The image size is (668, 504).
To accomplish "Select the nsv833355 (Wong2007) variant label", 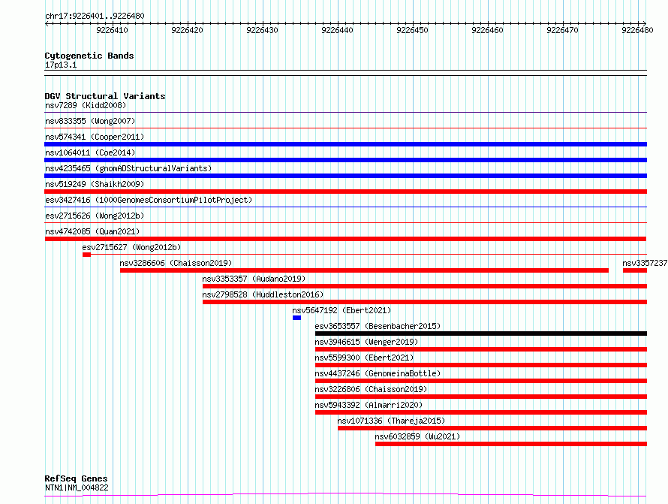I will click(90, 121).
